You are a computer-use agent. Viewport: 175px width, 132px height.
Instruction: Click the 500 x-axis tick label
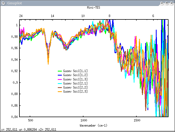(31, 120)
